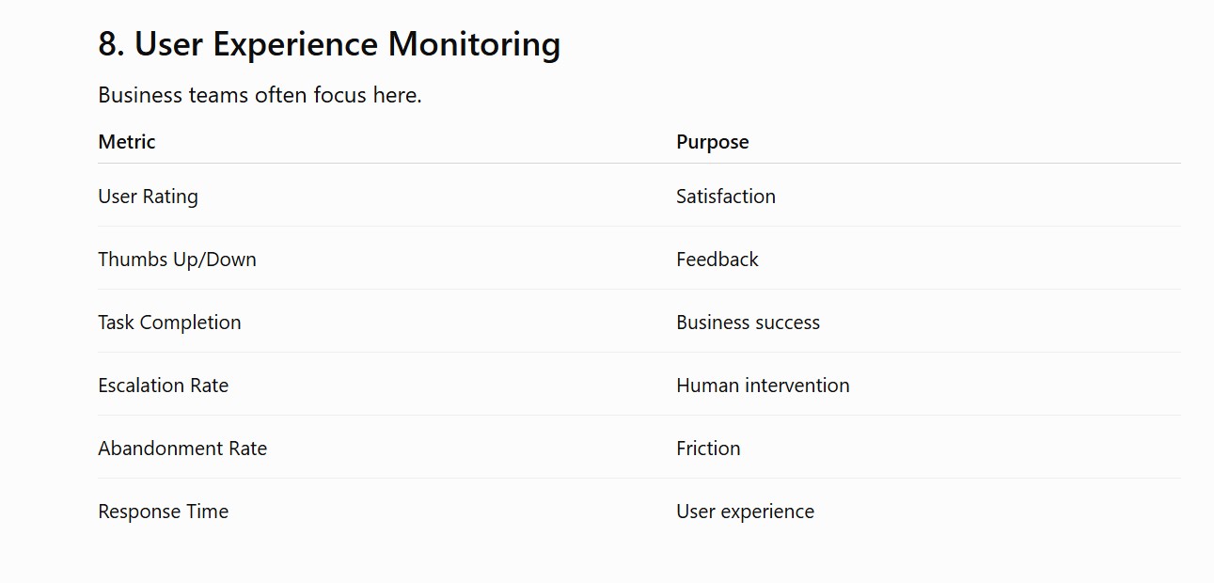Click the User experience purpose cell

pos(745,512)
